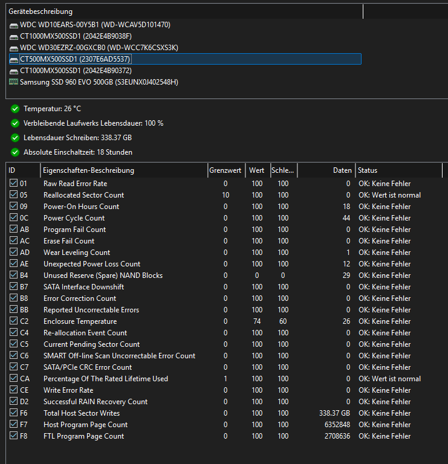
Task: Select row 'Host Program Page Count'
Action: click(225, 425)
